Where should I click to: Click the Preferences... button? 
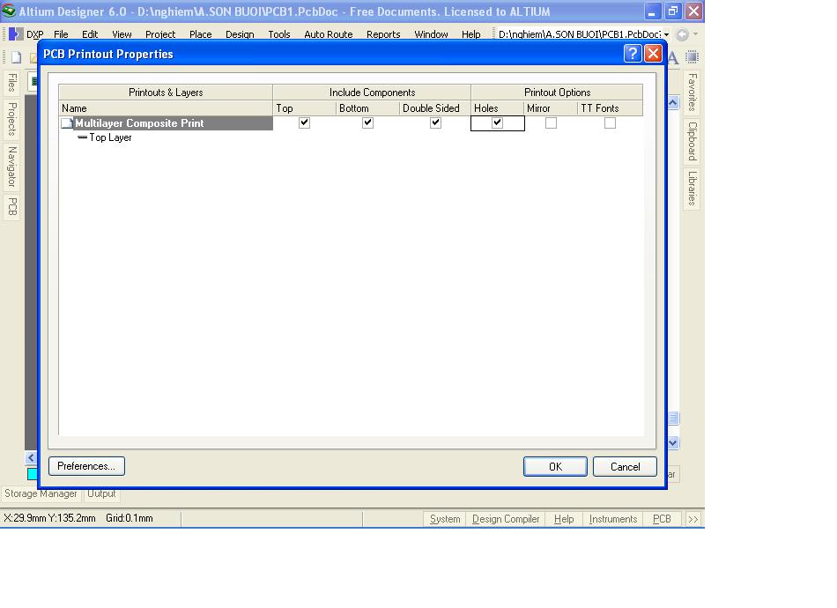pos(86,466)
